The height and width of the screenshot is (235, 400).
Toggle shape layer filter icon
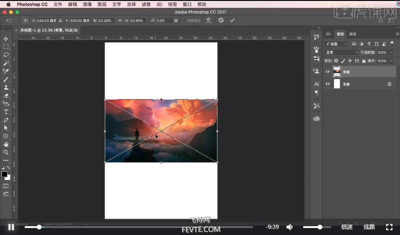tap(377, 44)
